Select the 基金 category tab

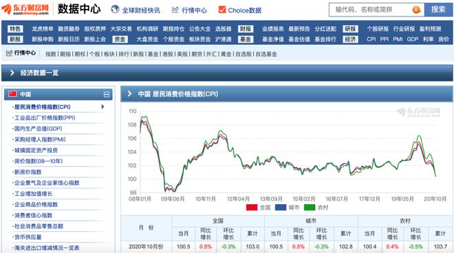point(246,39)
